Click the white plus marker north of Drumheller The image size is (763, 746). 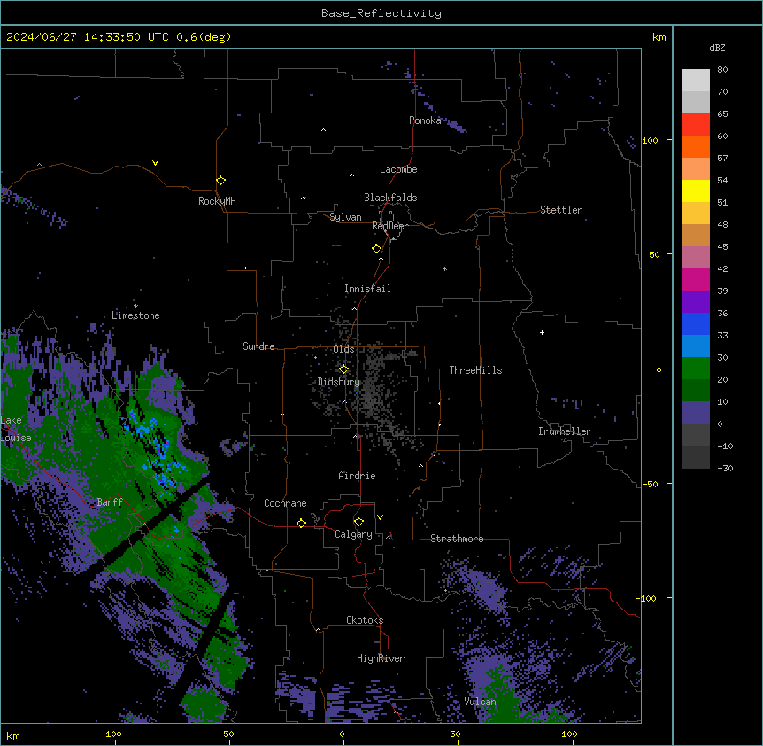coord(542,332)
